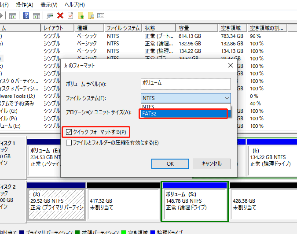
Task: Enable ファイルとフォルダーの圧縮を有効にする(E) checkbox
Action: [x=69, y=142]
